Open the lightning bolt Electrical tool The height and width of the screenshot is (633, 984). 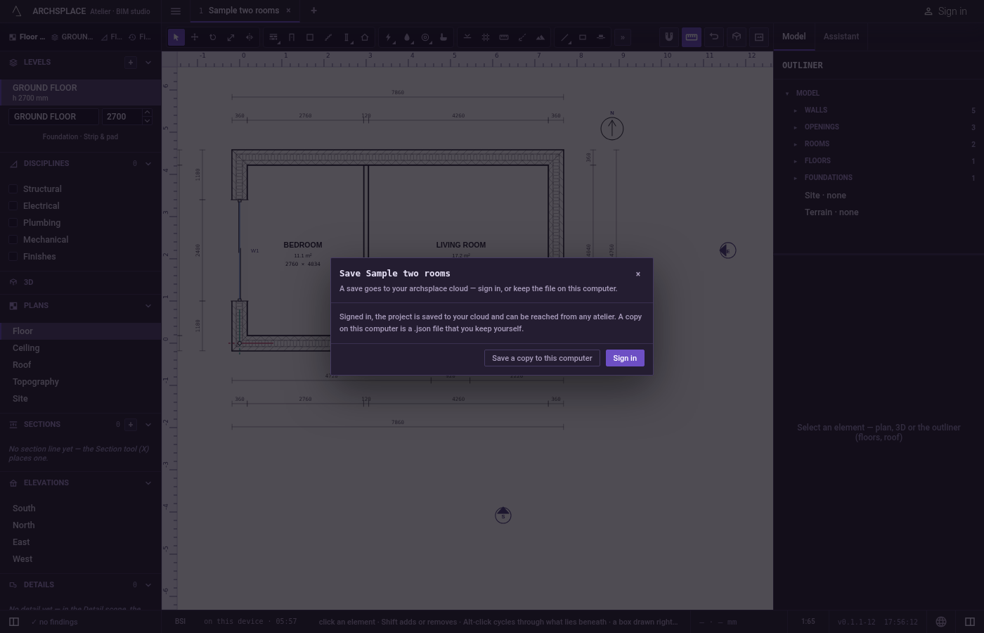tap(389, 37)
